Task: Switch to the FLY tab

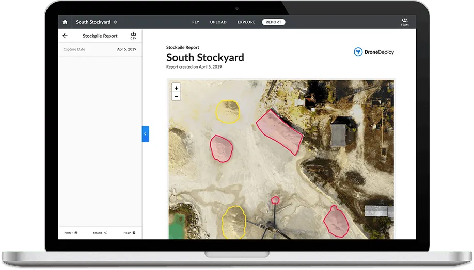Action: [196, 22]
